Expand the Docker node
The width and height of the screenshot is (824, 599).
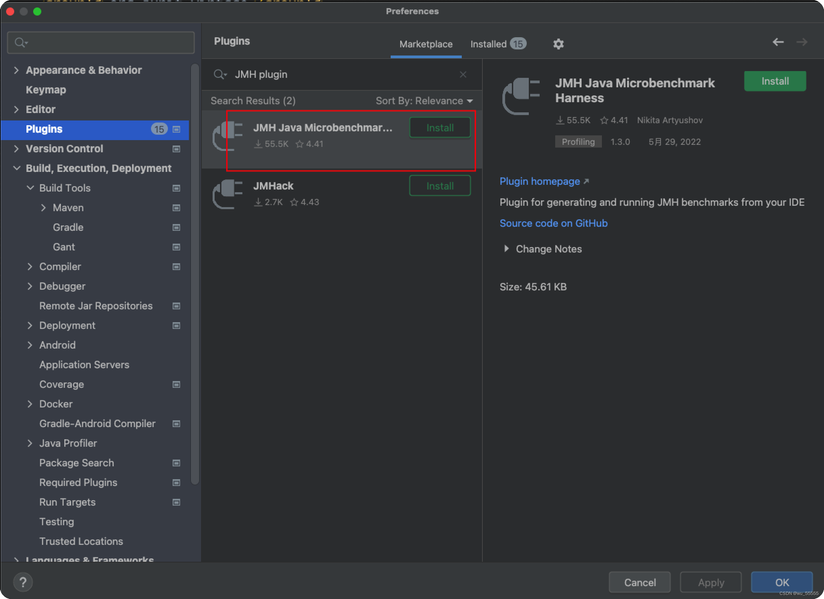[30, 404]
